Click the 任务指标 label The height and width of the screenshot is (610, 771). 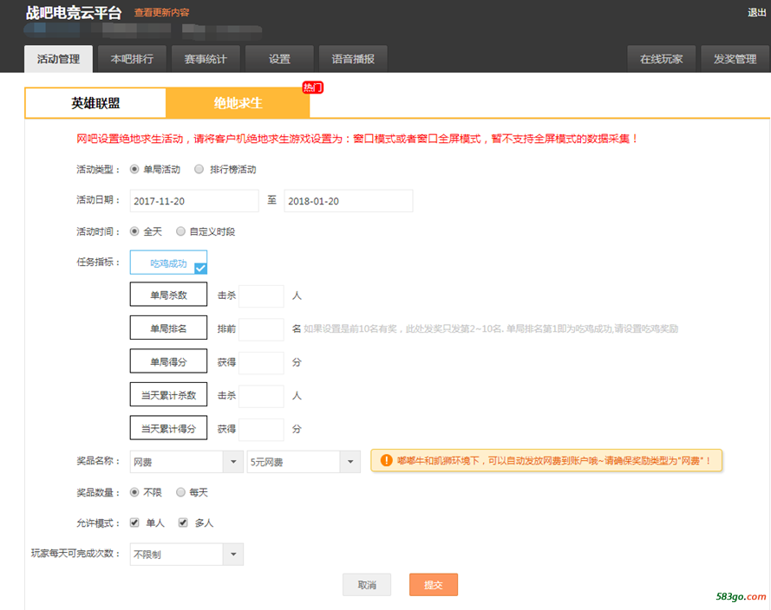[x=98, y=262]
